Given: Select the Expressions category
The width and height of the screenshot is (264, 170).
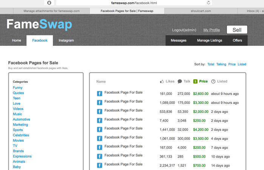Looking at the screenshot, I should pyautogui.click(x=22, y=156).
